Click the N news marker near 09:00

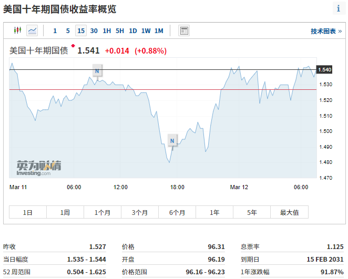[97, 71]
